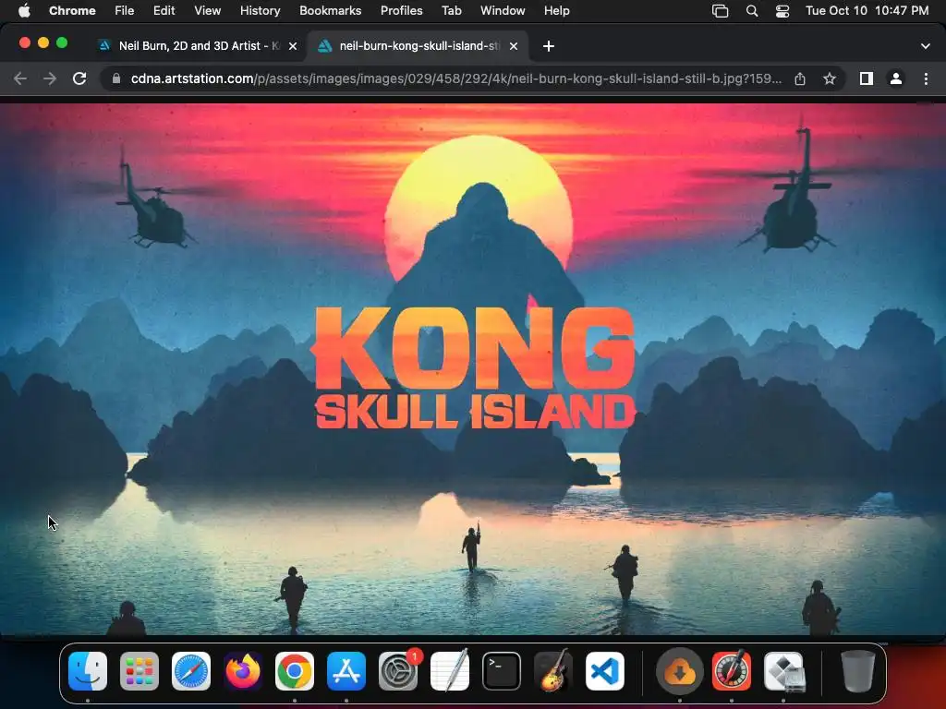Click the screen mirroring menu bar icon
The width and height of the screenshot is (946, 709).
pos(721,11)
